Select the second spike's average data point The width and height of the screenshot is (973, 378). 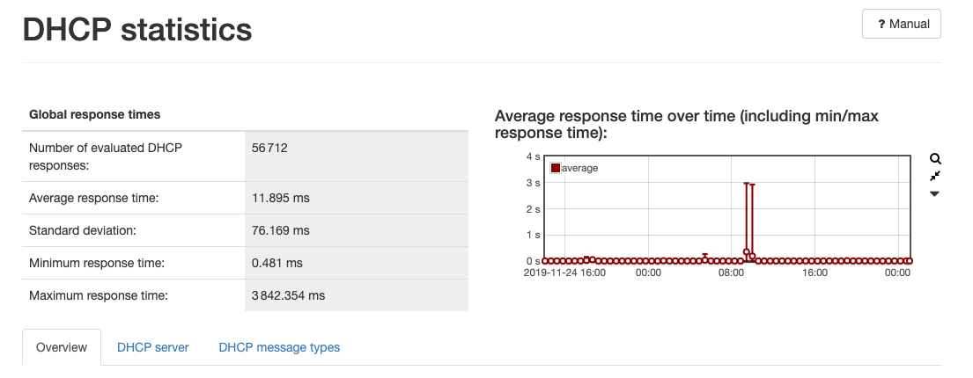point(752,257)
